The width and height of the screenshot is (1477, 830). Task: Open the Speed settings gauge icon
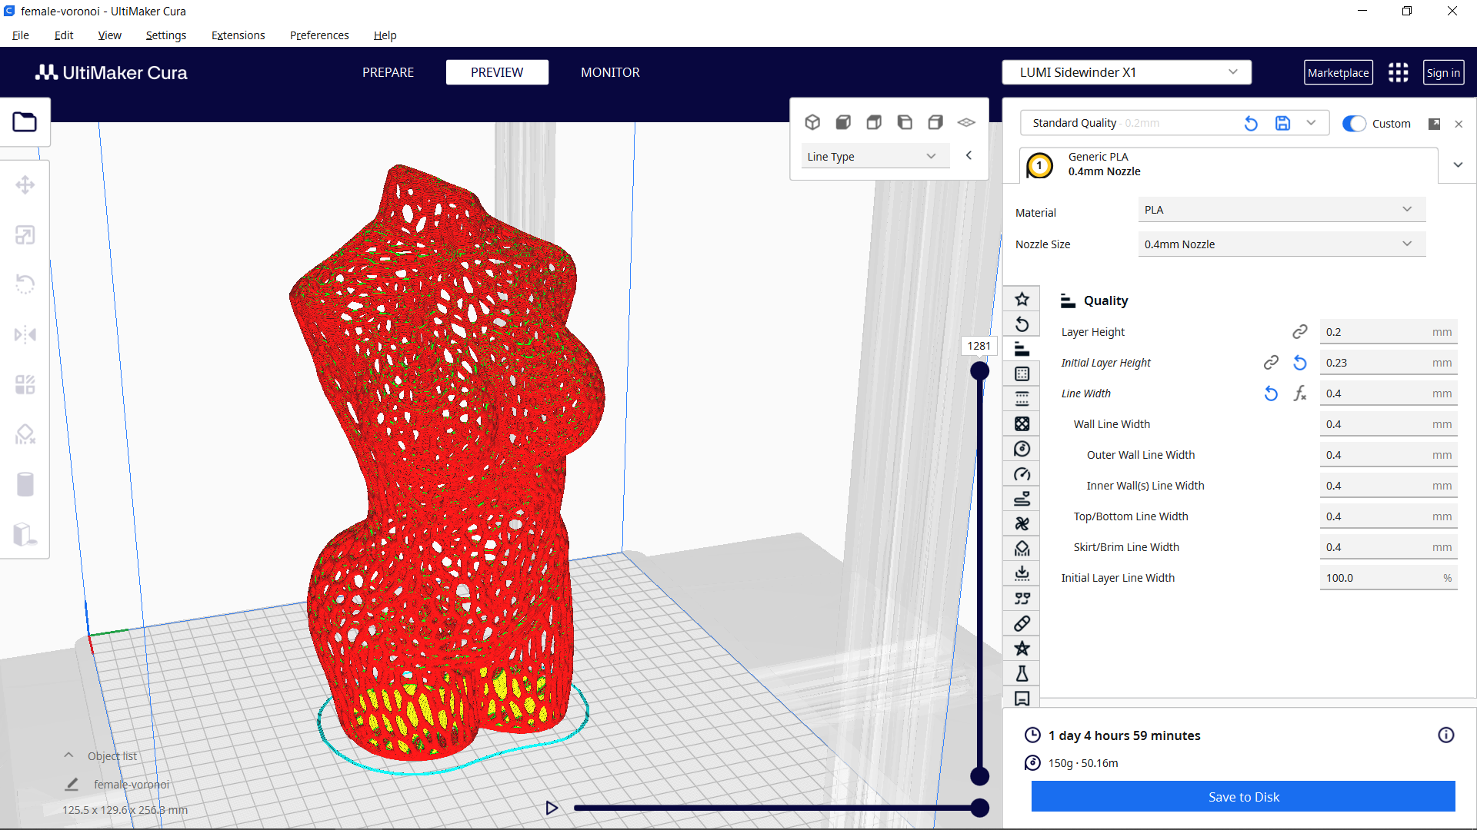1022,473
